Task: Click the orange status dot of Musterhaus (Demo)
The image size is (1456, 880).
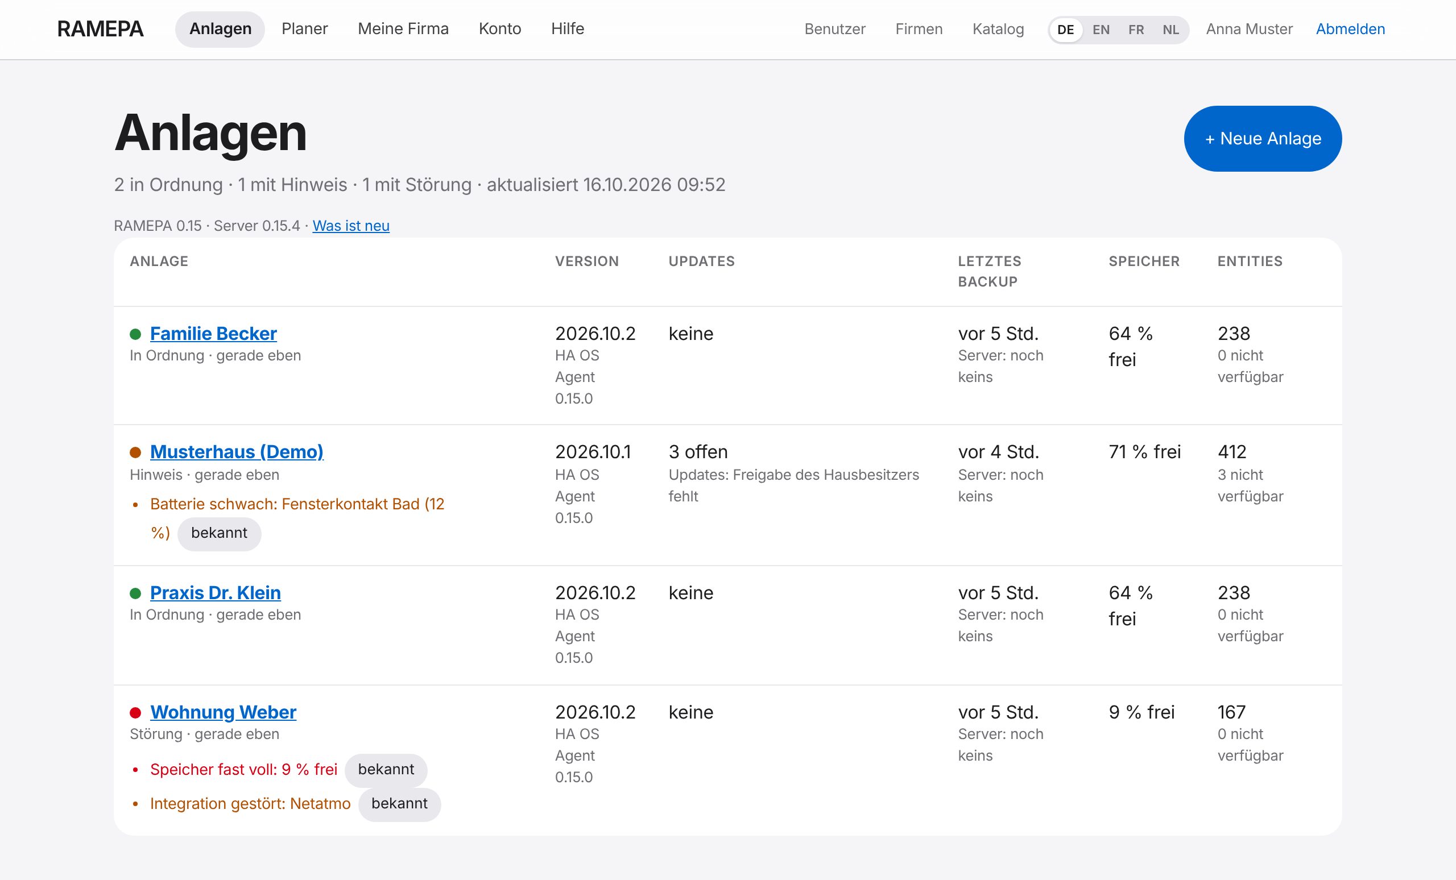Action: tap(135, 453)
